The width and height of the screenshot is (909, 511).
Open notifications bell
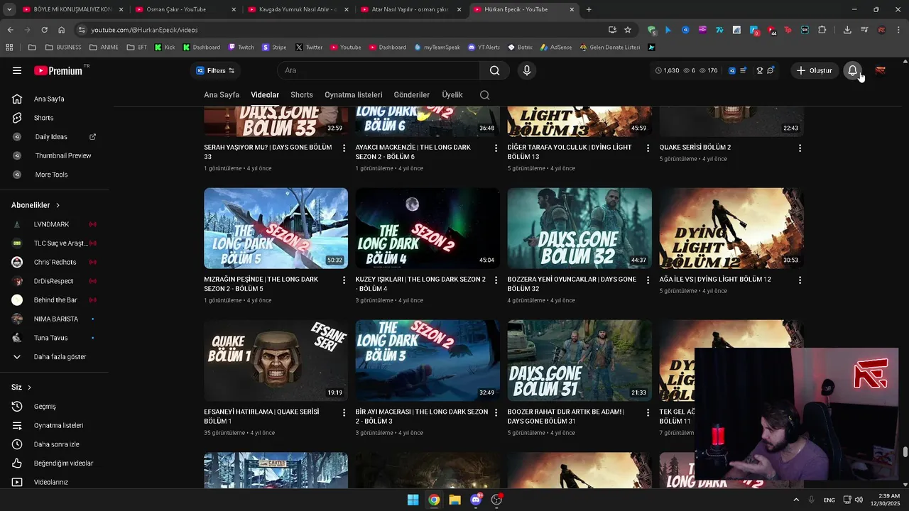852,70
